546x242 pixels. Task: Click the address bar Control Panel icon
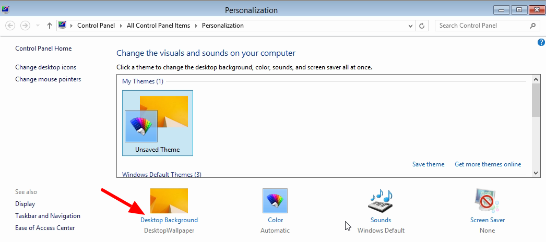(x=63, y=25)
